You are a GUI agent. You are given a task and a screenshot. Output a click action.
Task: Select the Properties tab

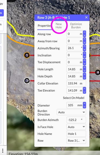point(44,26)
